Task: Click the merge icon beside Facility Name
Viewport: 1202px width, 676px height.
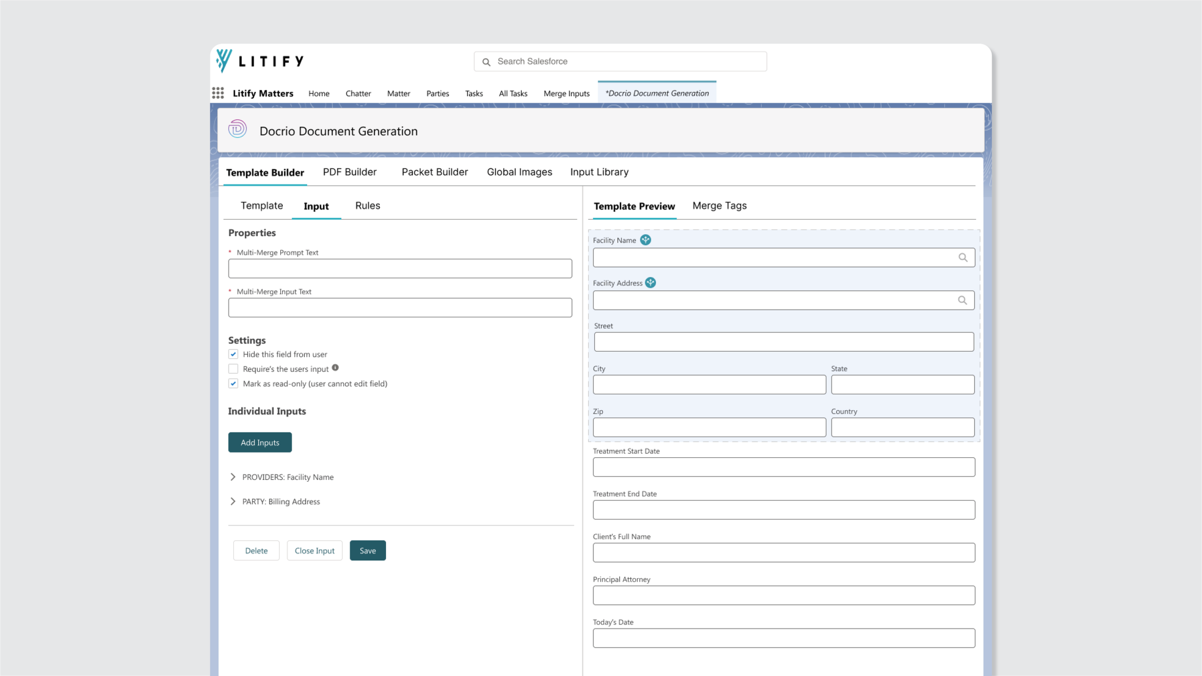Action: (x=645, y=239)
